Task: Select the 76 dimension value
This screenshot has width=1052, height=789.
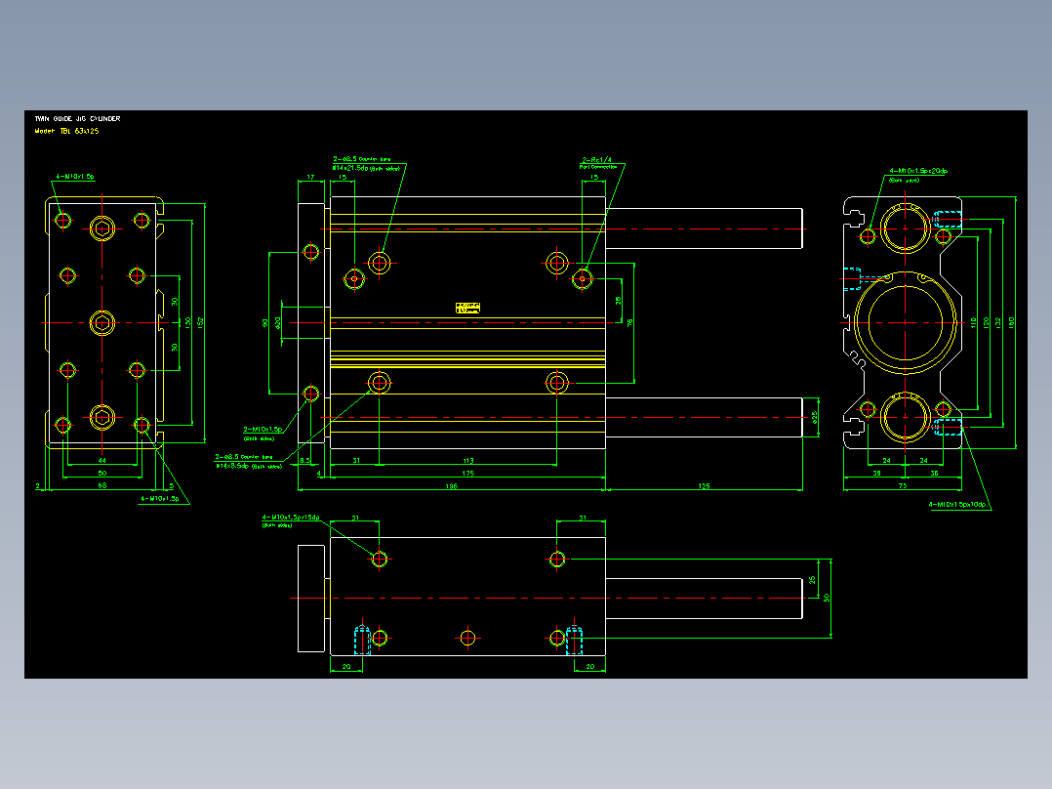Action: tap(630, 322)
